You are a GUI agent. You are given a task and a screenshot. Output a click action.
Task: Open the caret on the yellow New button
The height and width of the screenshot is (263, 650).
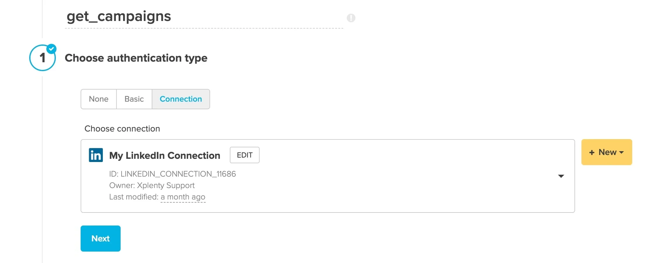[x=621, y=152]
